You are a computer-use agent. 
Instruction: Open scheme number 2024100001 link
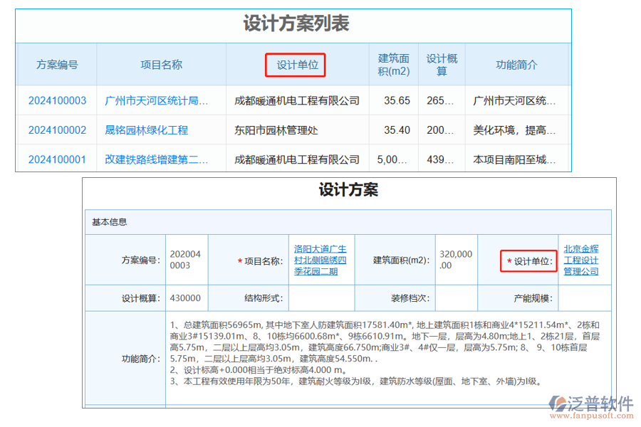[x=56, y=159]
